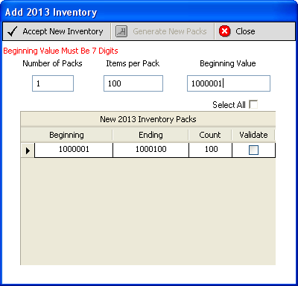Click the Beginning column header
298x286 pixels.
pos(66,135)
